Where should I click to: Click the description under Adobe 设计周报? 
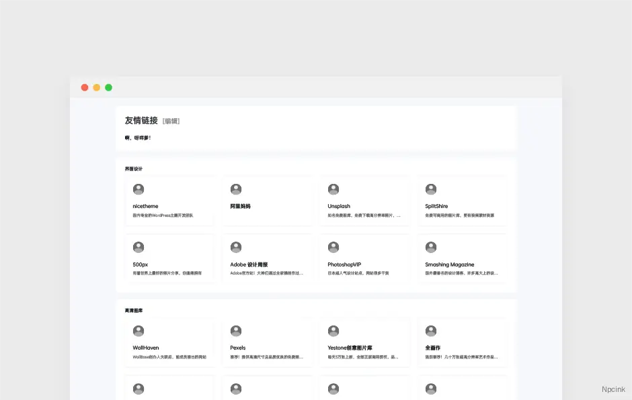(x=266, y=273)
